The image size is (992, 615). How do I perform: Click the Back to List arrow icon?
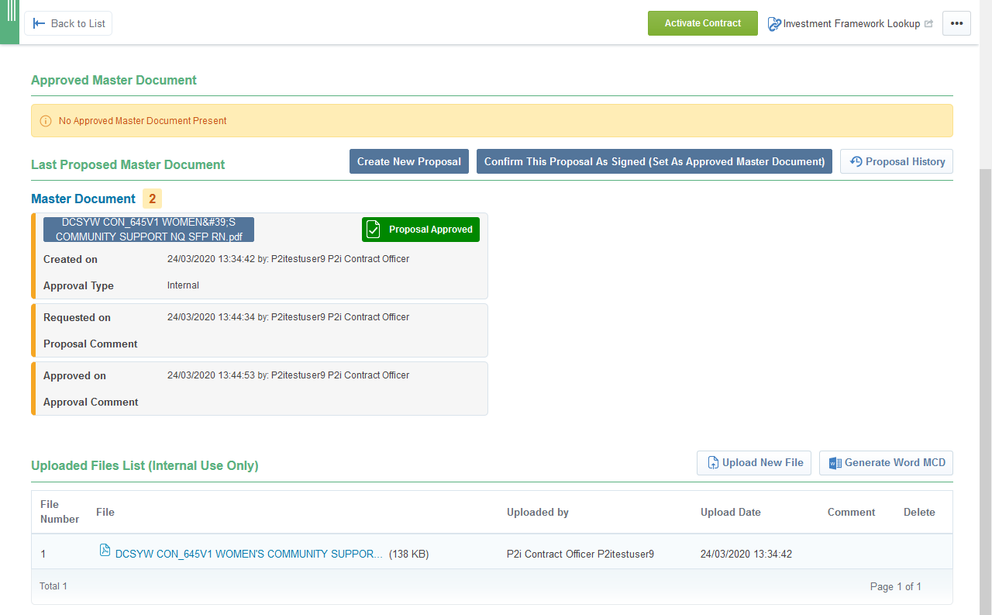(x=39, y=23)
